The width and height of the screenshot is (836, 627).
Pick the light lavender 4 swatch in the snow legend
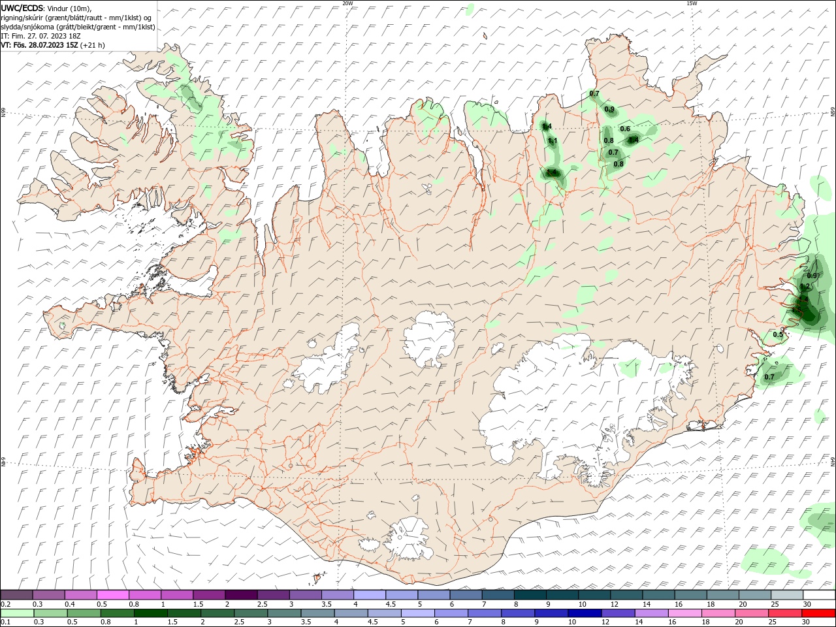(x=369, y=595)
